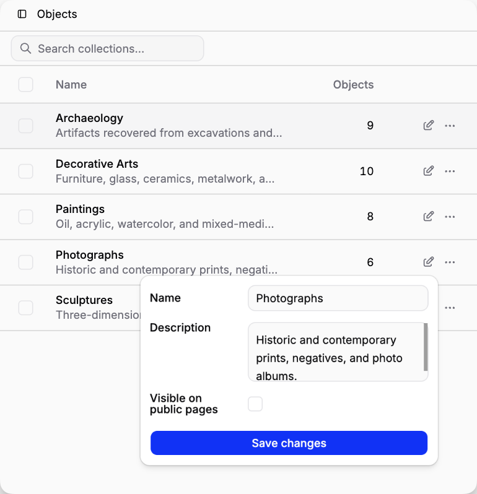
Task: Tick the Sculptures row checkbox
Action: tap(25, 308)
